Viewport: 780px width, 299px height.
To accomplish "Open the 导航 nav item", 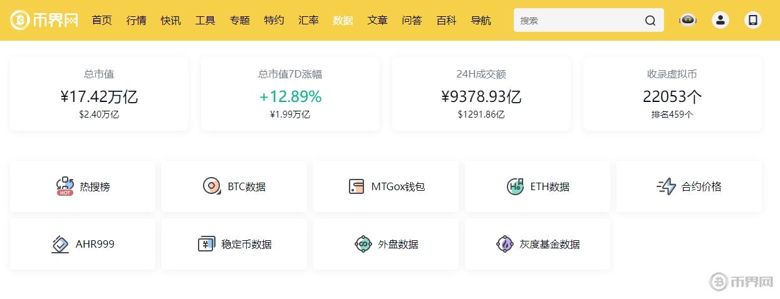I will tap(481, 20).
